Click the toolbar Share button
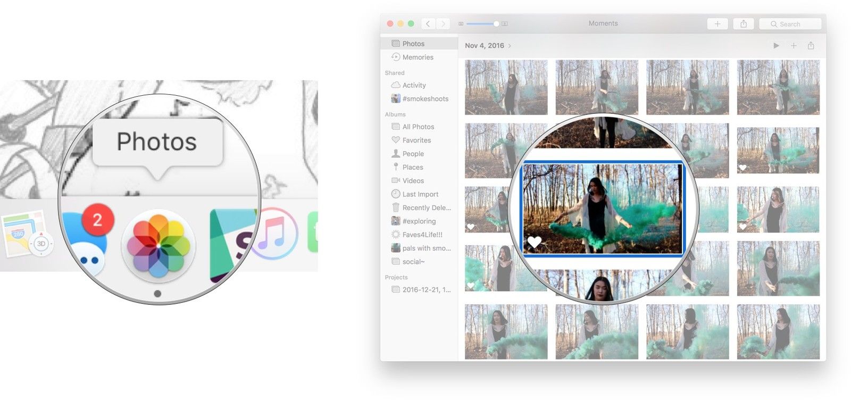This screenshot has width=851, height=400. point(744,24)
